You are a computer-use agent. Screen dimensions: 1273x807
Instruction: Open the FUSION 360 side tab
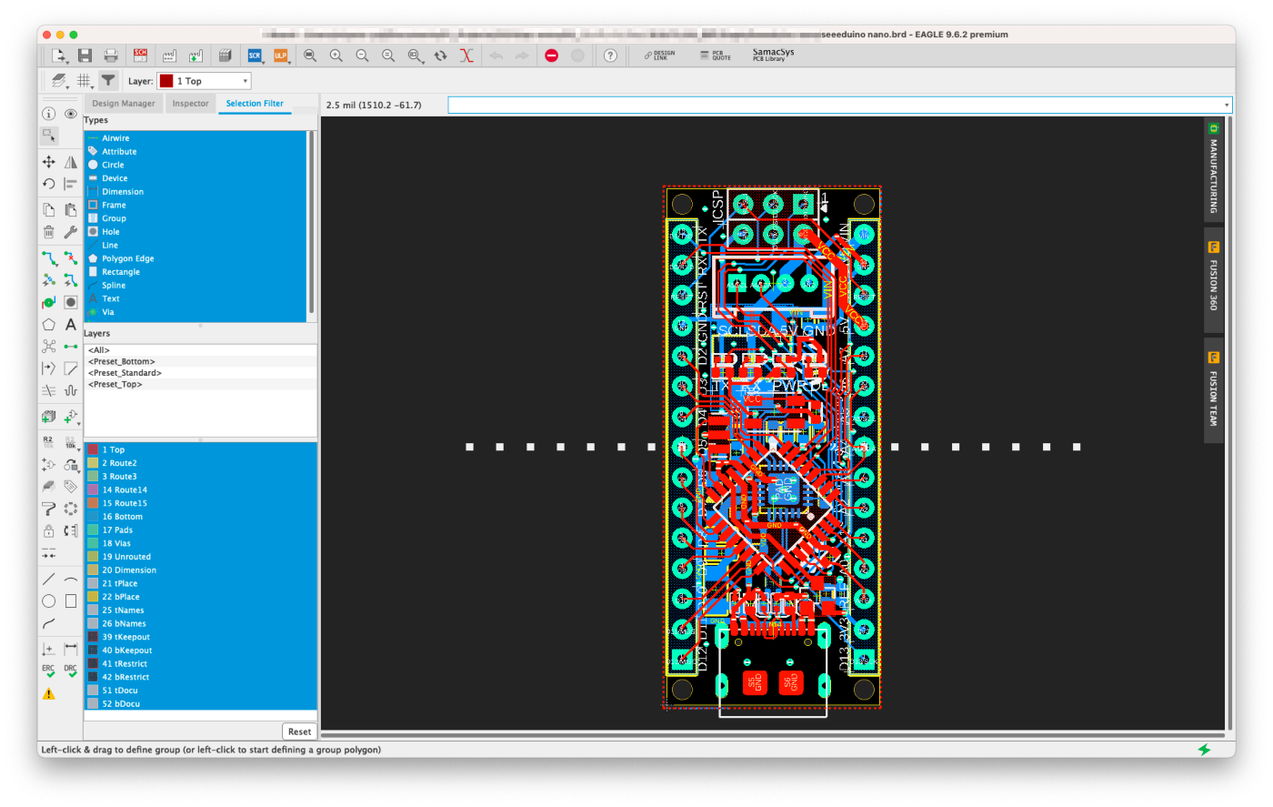(x=1213, y=279)
